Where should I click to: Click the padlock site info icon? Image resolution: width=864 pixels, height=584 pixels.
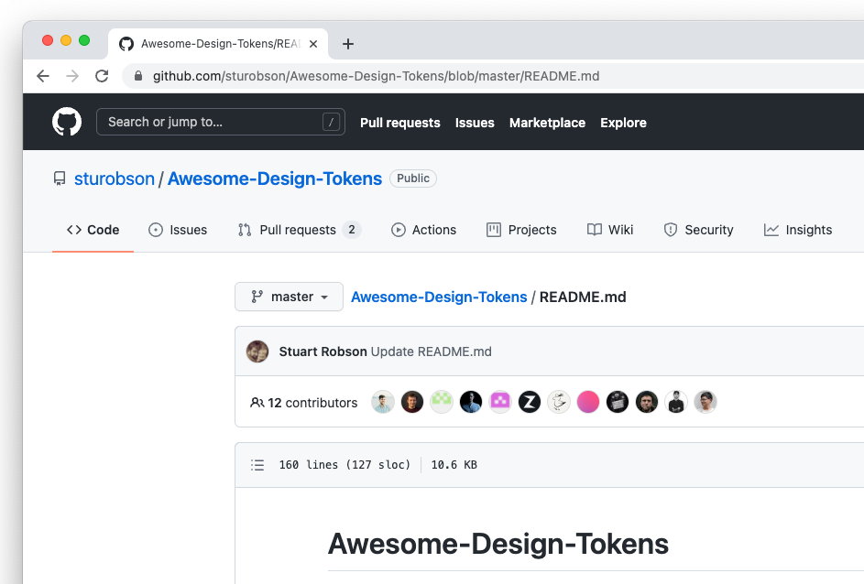pos(138,76)
